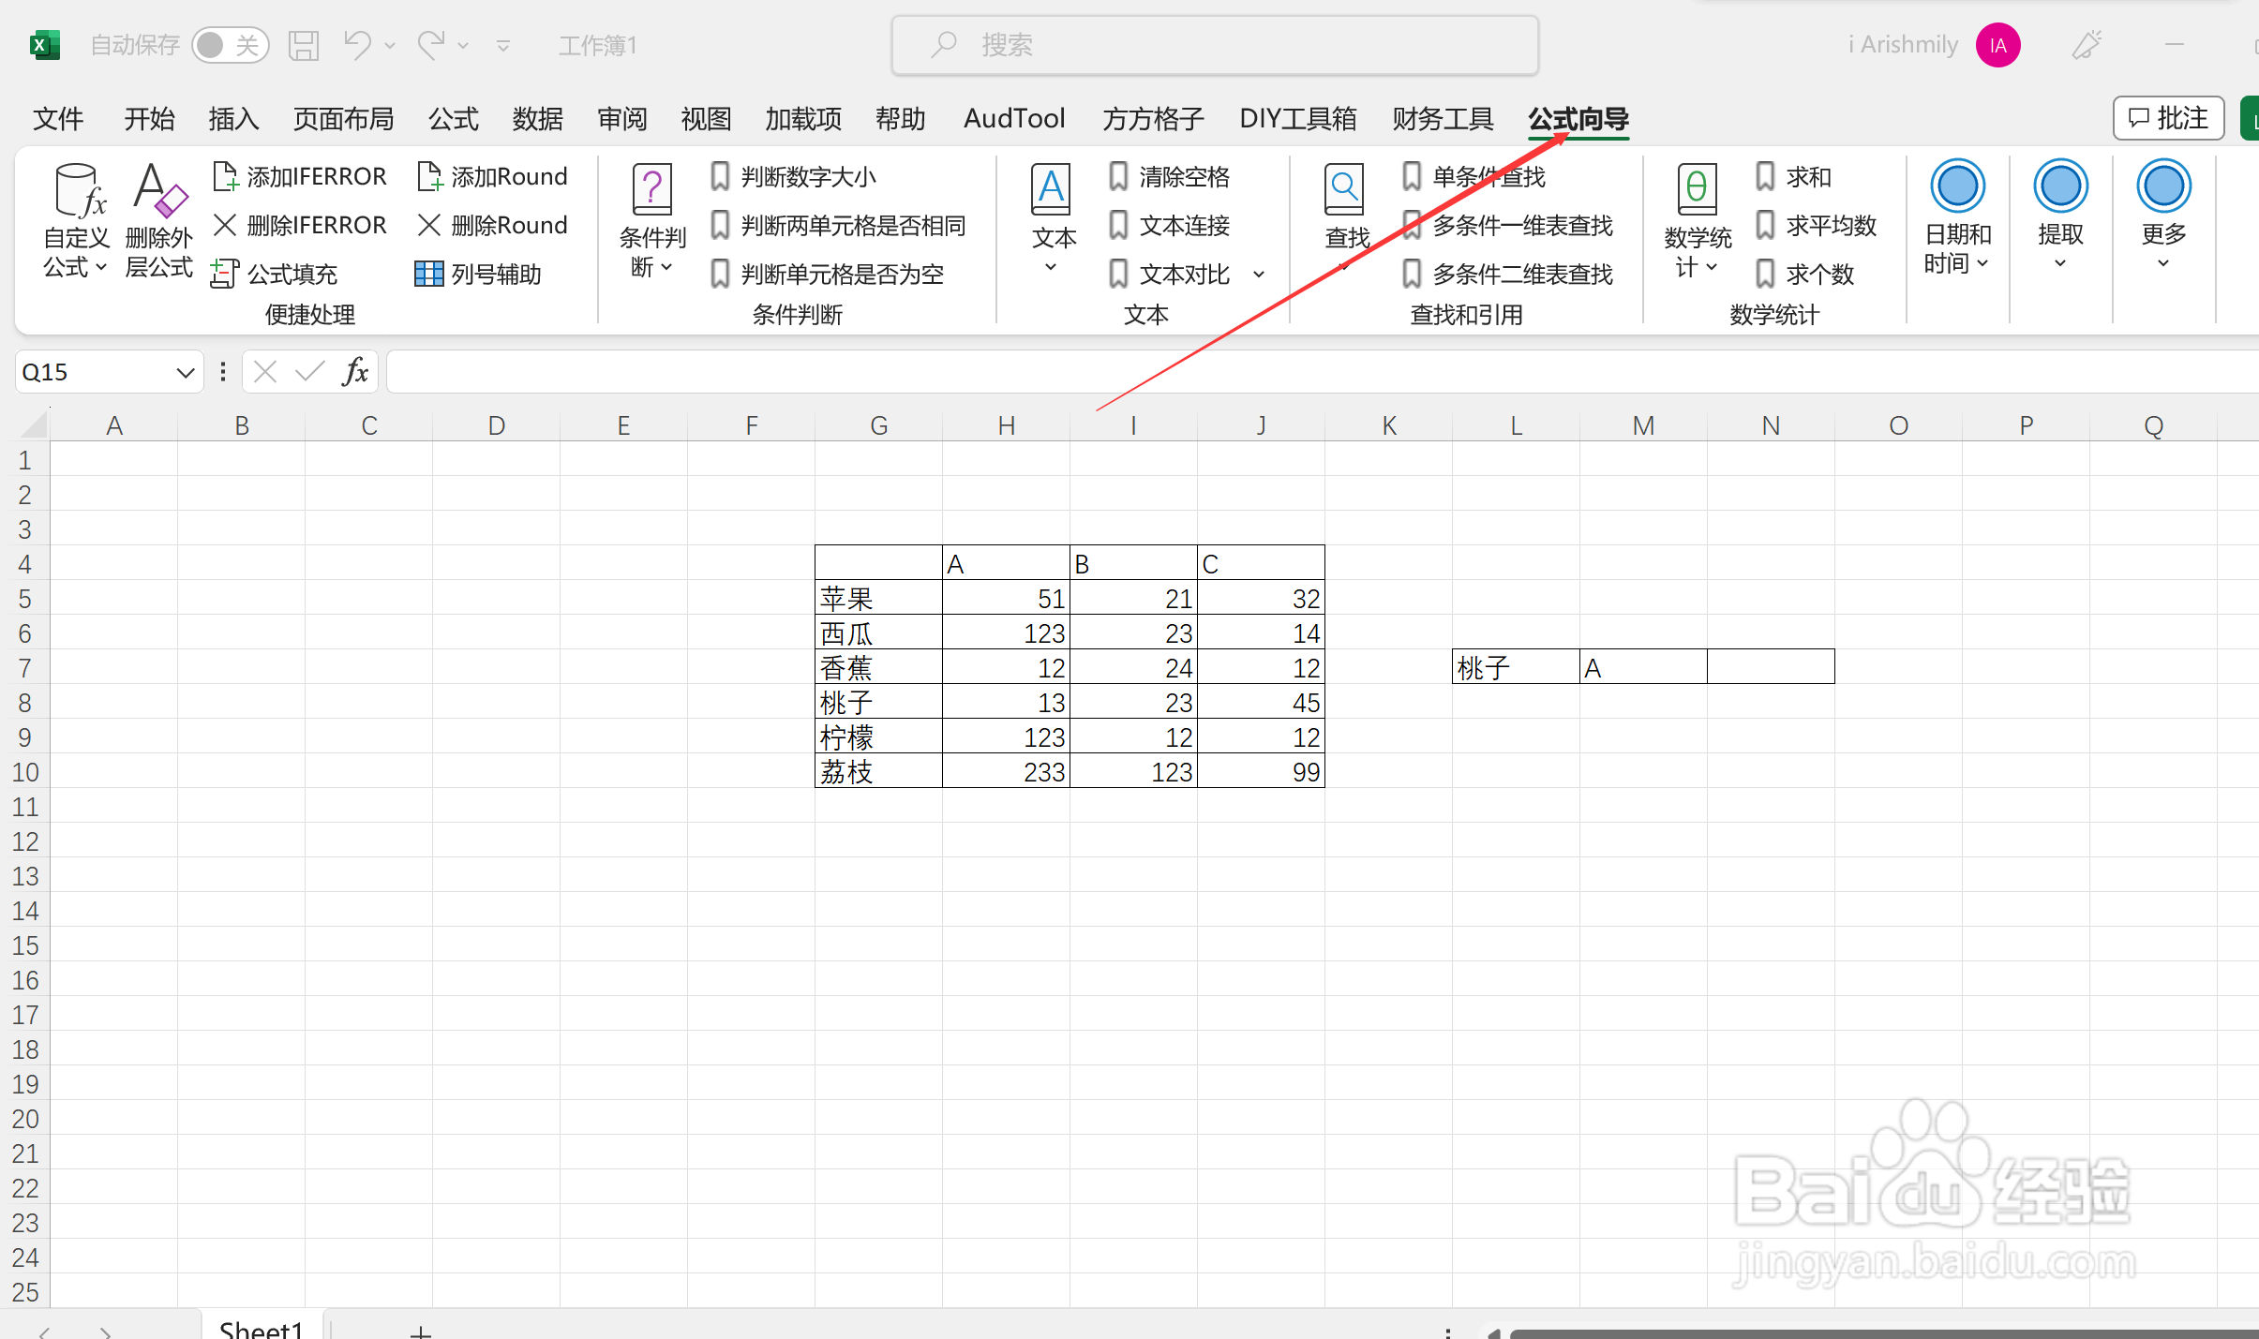Click into the formula bar field
Viewport: 2259px width, 1339px height.
coord(1323,372)
